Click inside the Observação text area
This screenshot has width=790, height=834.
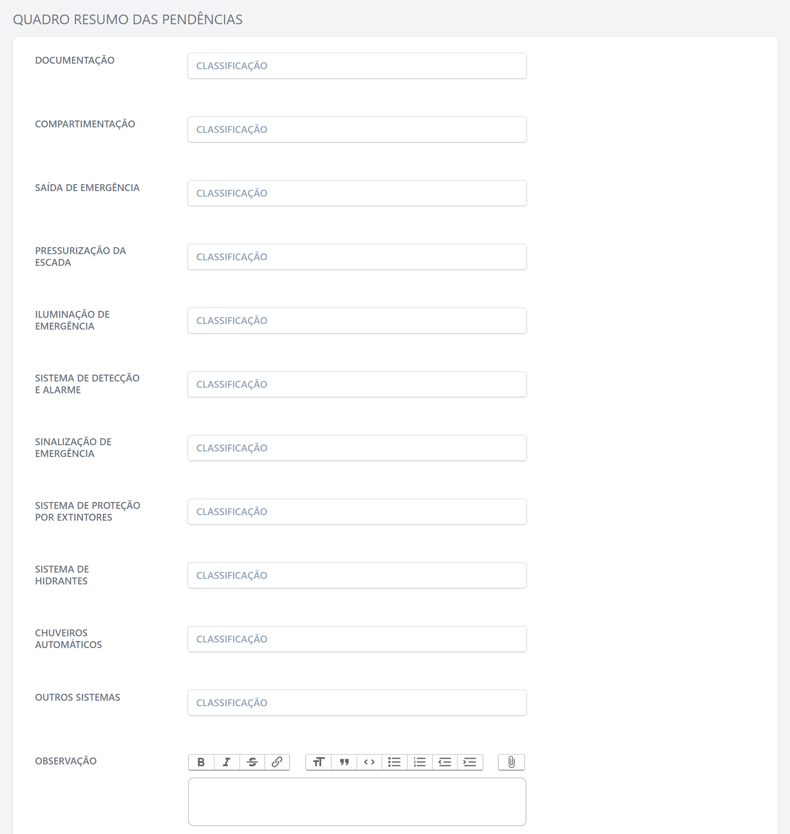(357, 801)
